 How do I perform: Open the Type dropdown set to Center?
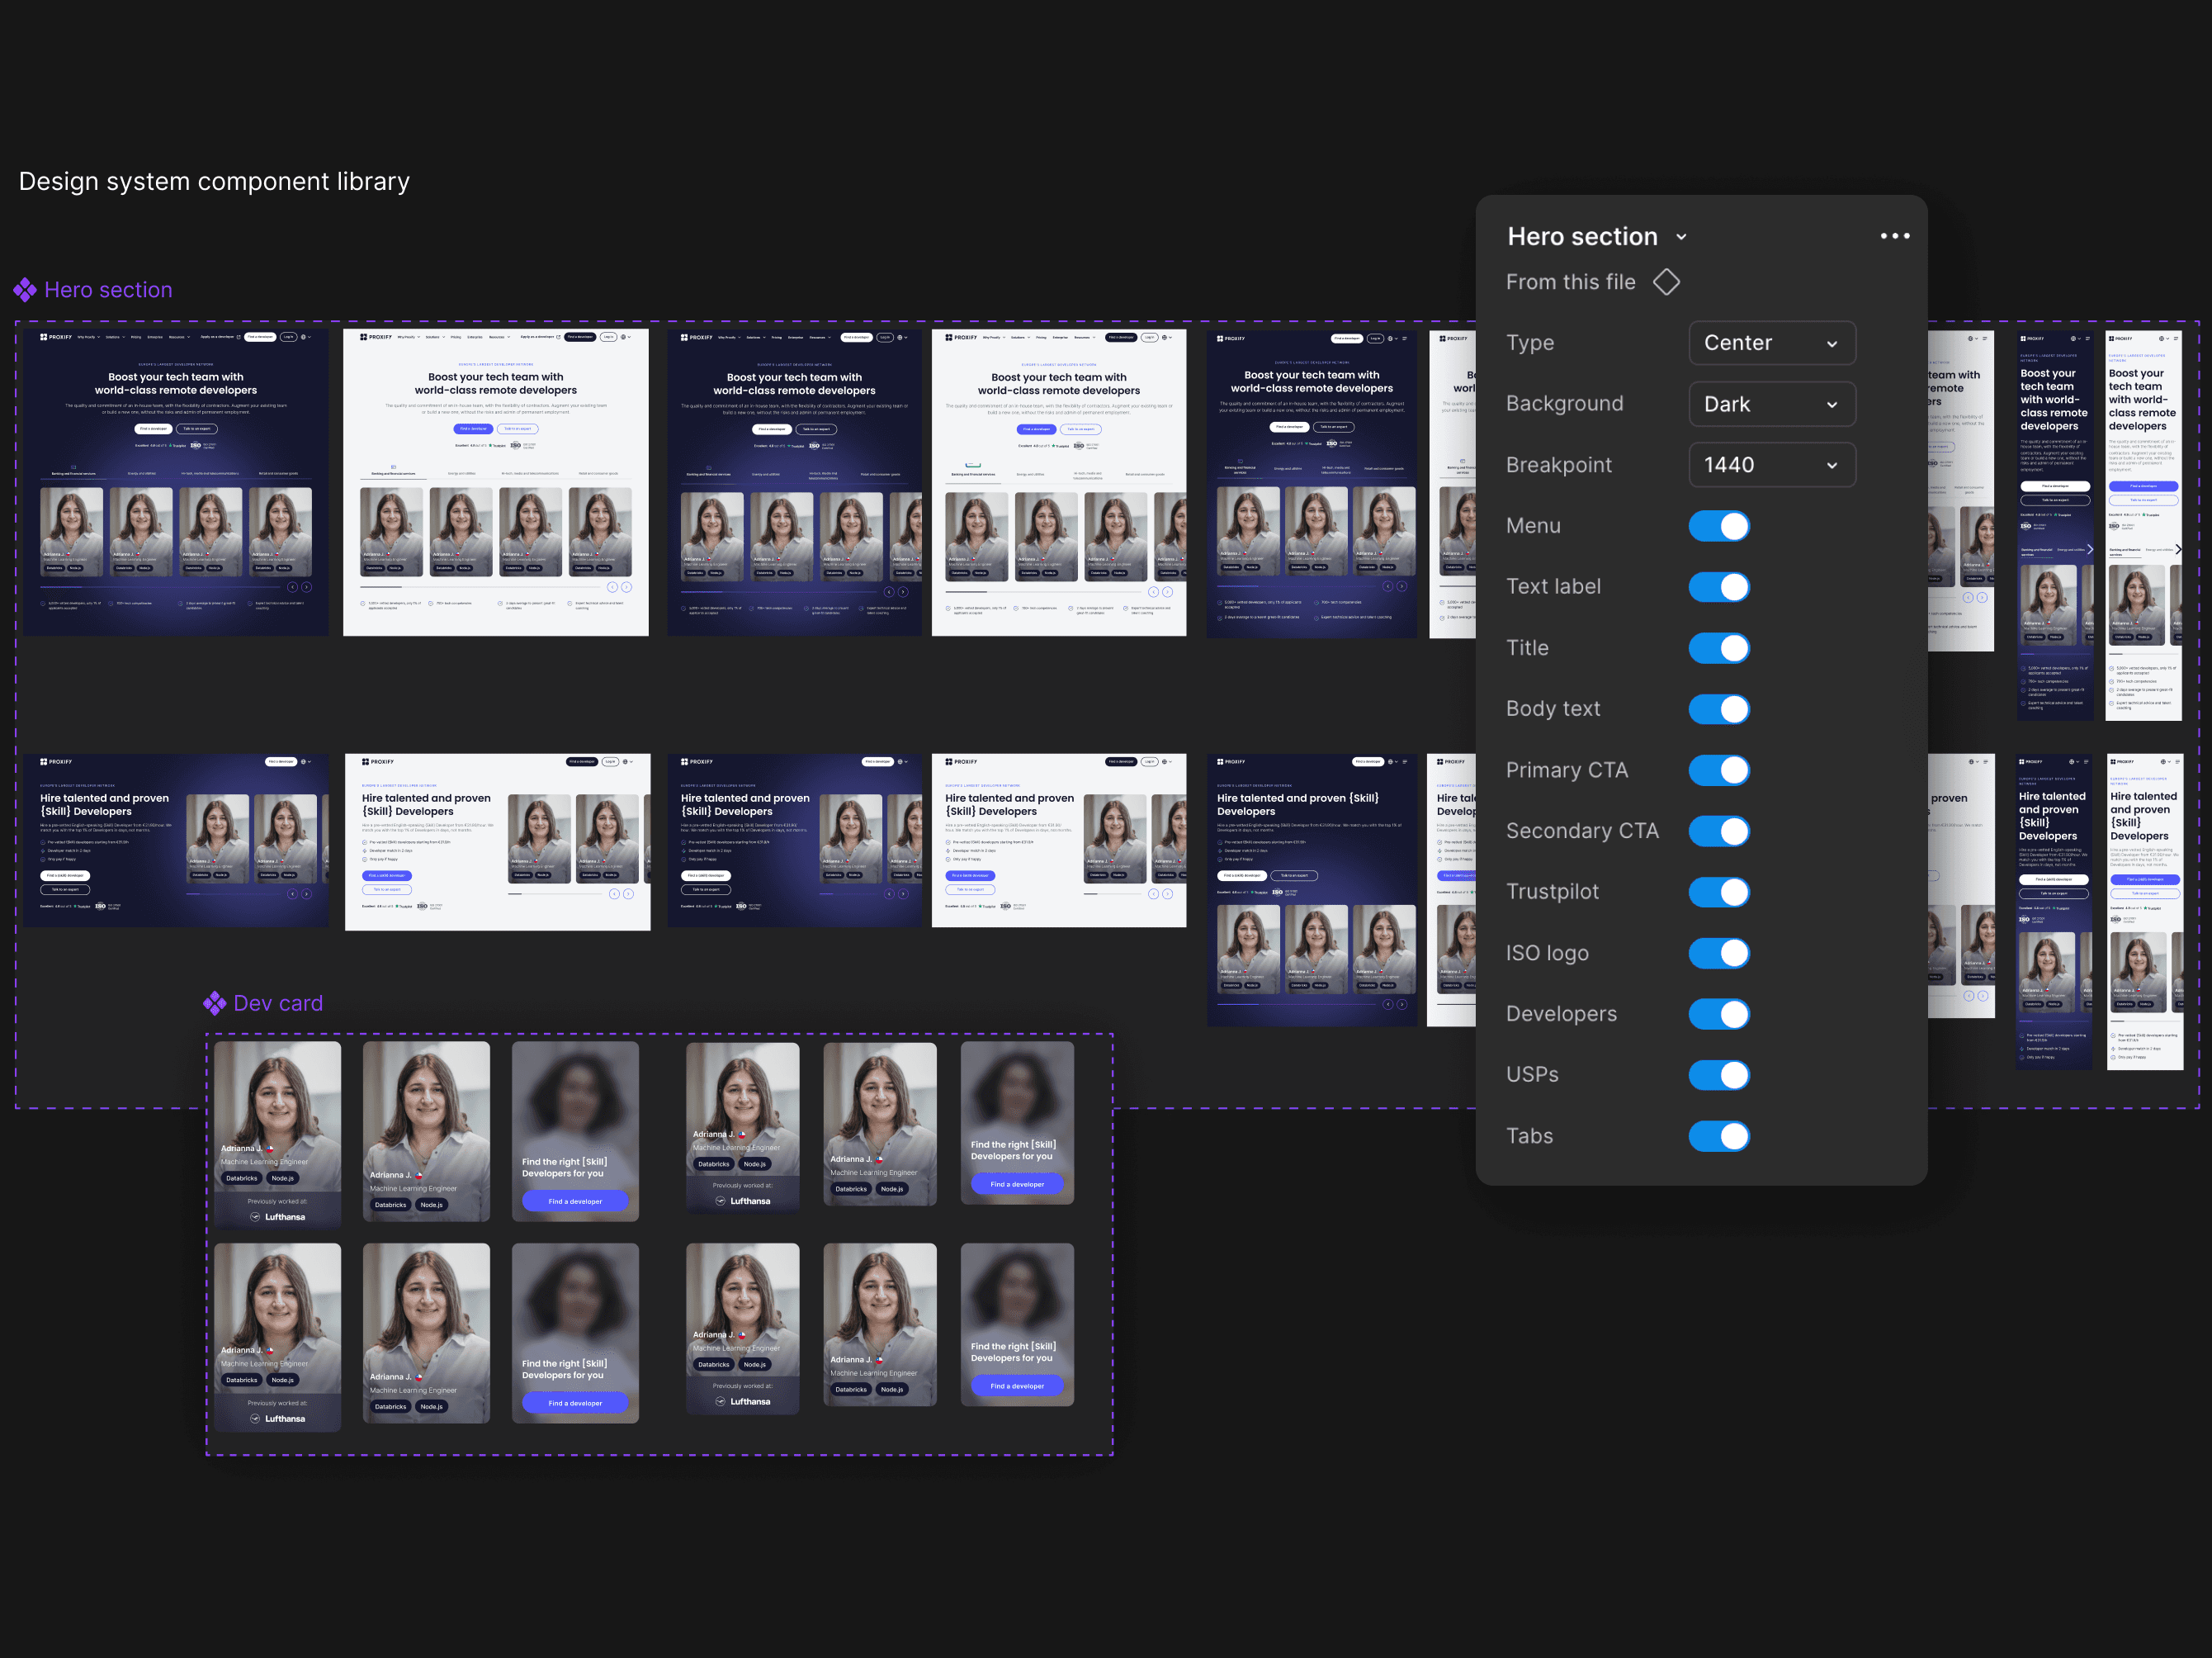point(1771,343)
